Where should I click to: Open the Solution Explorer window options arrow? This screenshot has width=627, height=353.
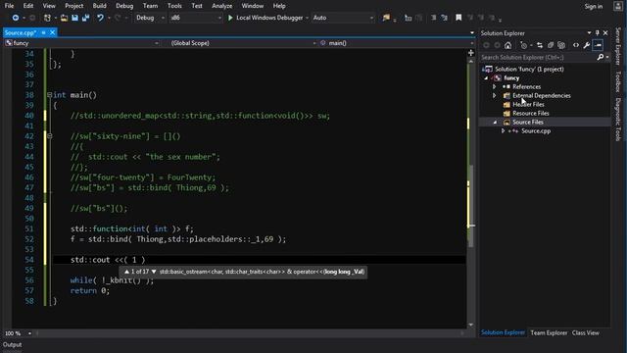click(x=589, y=32)
